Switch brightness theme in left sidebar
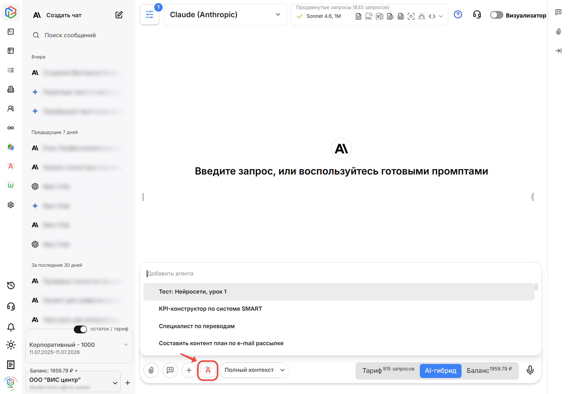This screenshot has width=569, height=394. 11,345
